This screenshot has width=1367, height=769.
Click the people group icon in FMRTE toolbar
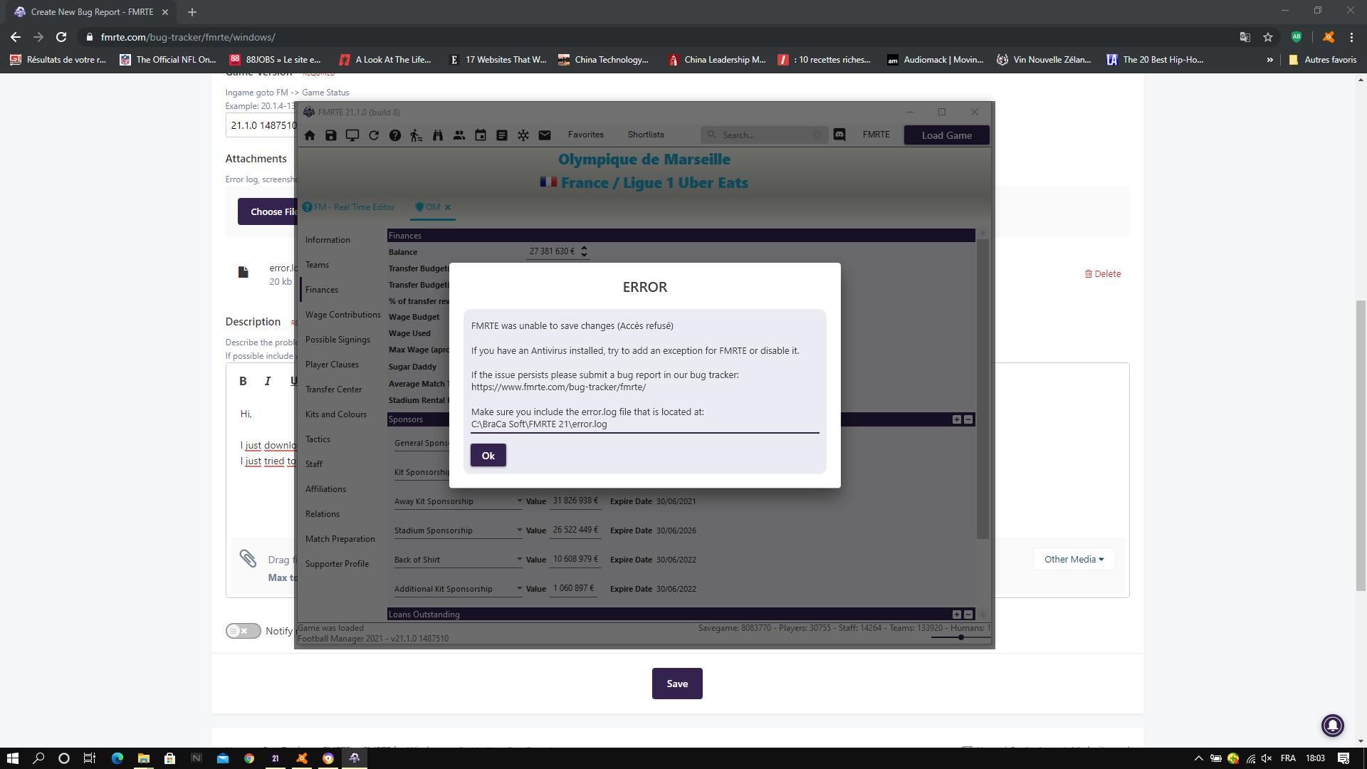459,135
